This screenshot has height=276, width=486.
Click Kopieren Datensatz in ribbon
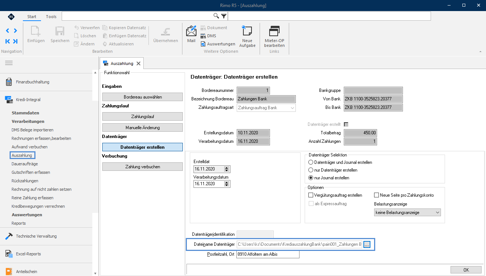point(124,28)
